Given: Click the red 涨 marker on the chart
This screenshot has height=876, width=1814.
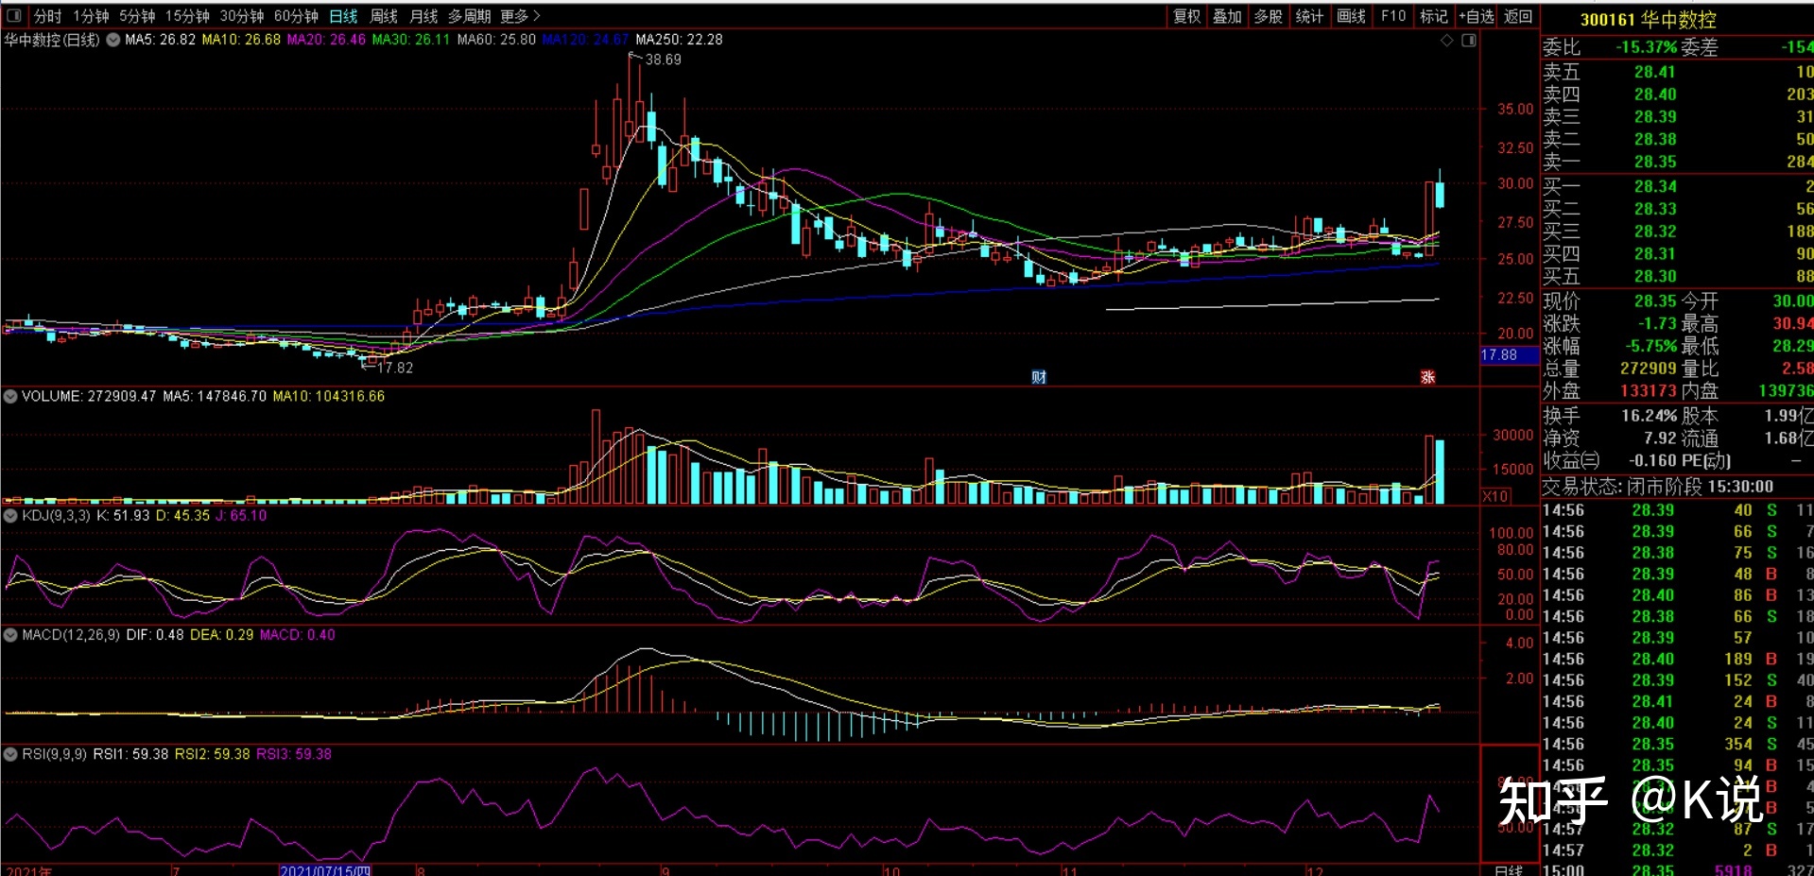Looking at the screenshot, I should (x=1428, y=377).
